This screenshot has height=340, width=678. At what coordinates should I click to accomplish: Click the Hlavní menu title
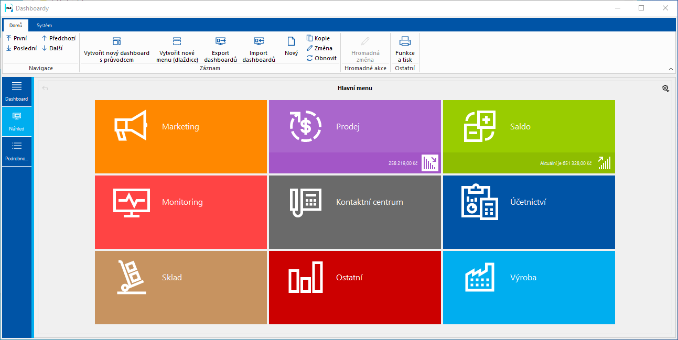coord(355,89)
